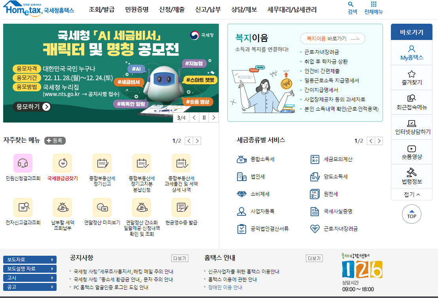Open 신규사업자를 위한 홈택스 이용안내
The height and width of the screenshot is (298, 438).
[244, 272]
